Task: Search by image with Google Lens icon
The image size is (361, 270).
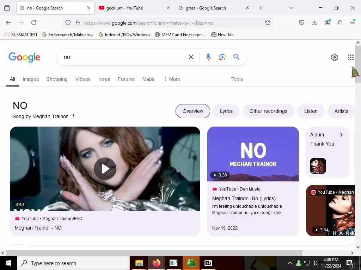Action: pyautogui.click(x=222, y=57)
